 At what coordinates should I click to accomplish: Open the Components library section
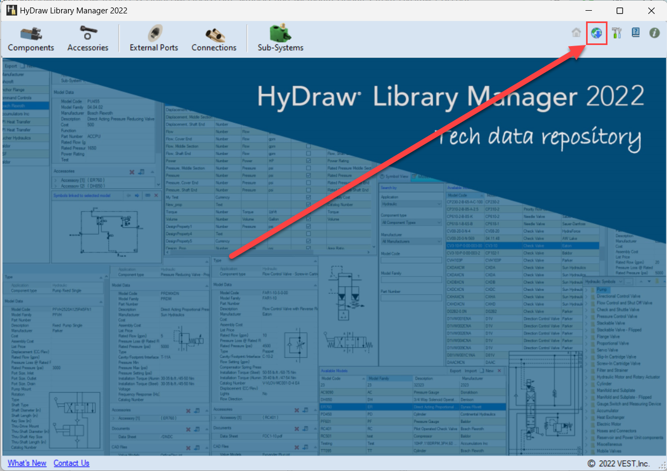click(x=31, y=39)
